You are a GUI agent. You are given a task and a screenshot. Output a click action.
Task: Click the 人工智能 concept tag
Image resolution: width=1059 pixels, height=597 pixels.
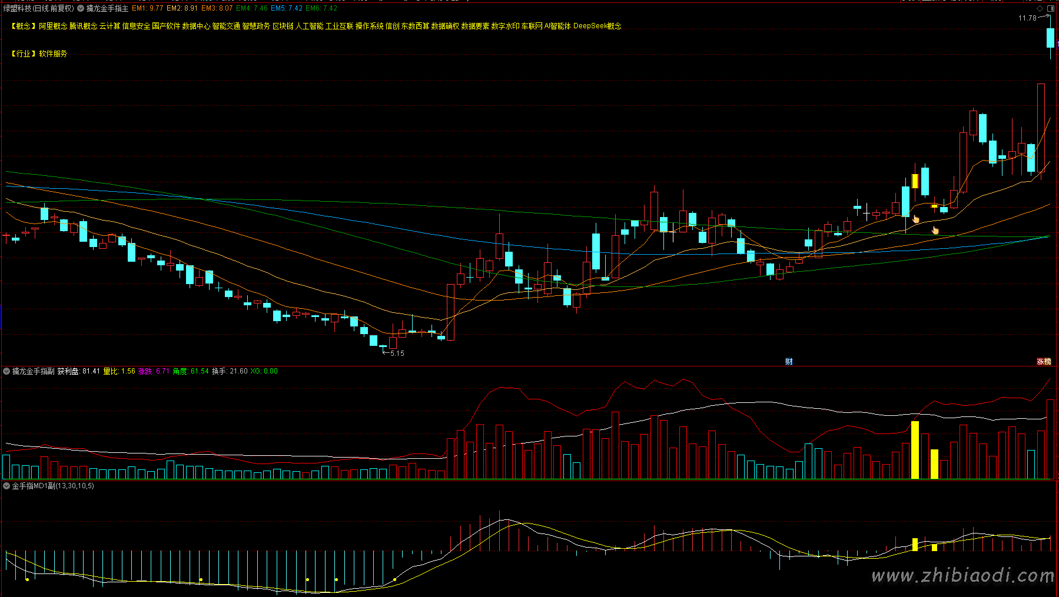pyautogui.click(x=309, y=26)
